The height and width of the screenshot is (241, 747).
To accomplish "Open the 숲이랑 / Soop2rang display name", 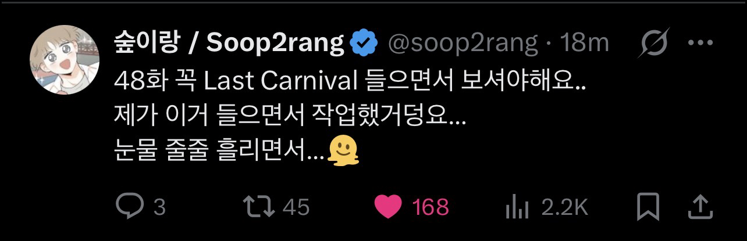I will point(230,44).
